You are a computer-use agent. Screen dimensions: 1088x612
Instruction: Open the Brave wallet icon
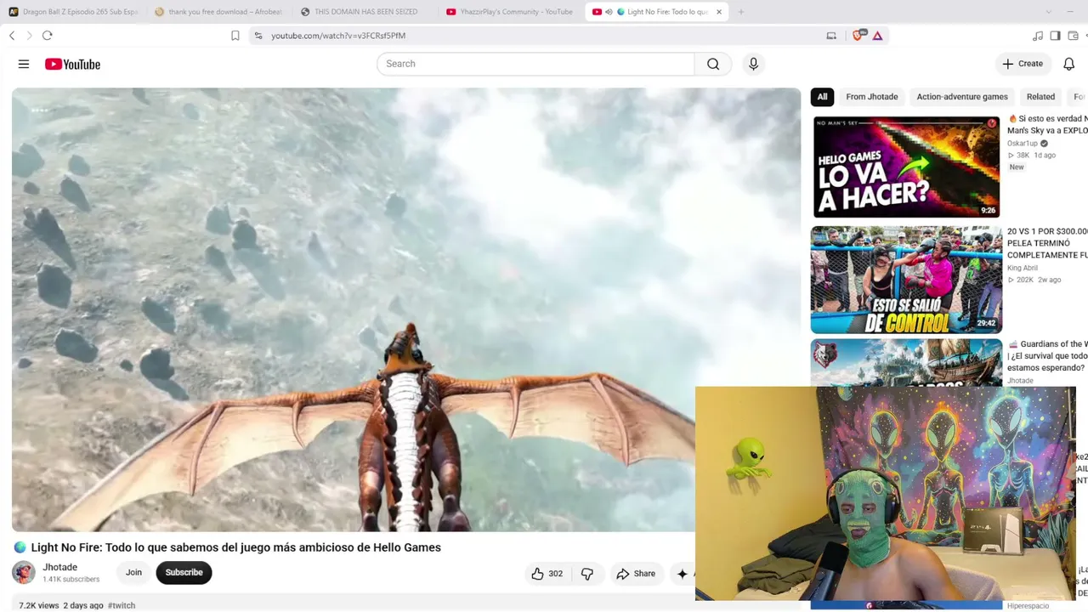click(1074, 36)
